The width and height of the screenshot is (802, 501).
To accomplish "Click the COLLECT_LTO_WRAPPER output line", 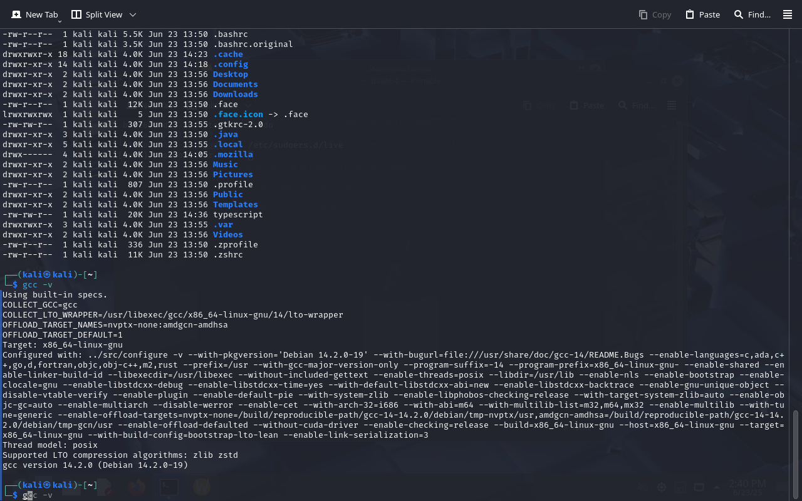I will (173, 315).
